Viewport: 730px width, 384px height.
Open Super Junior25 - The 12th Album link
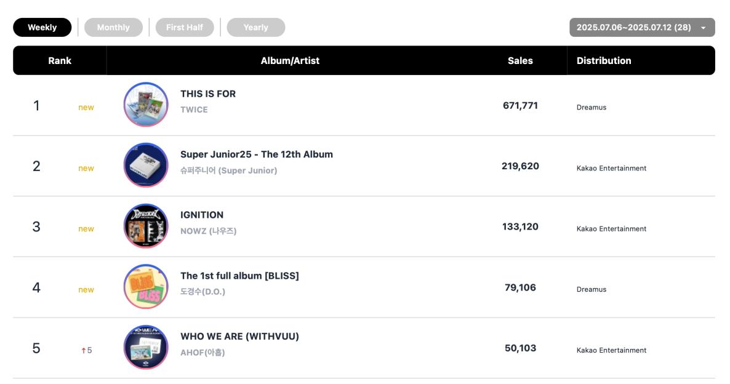(x=257, y=154)
